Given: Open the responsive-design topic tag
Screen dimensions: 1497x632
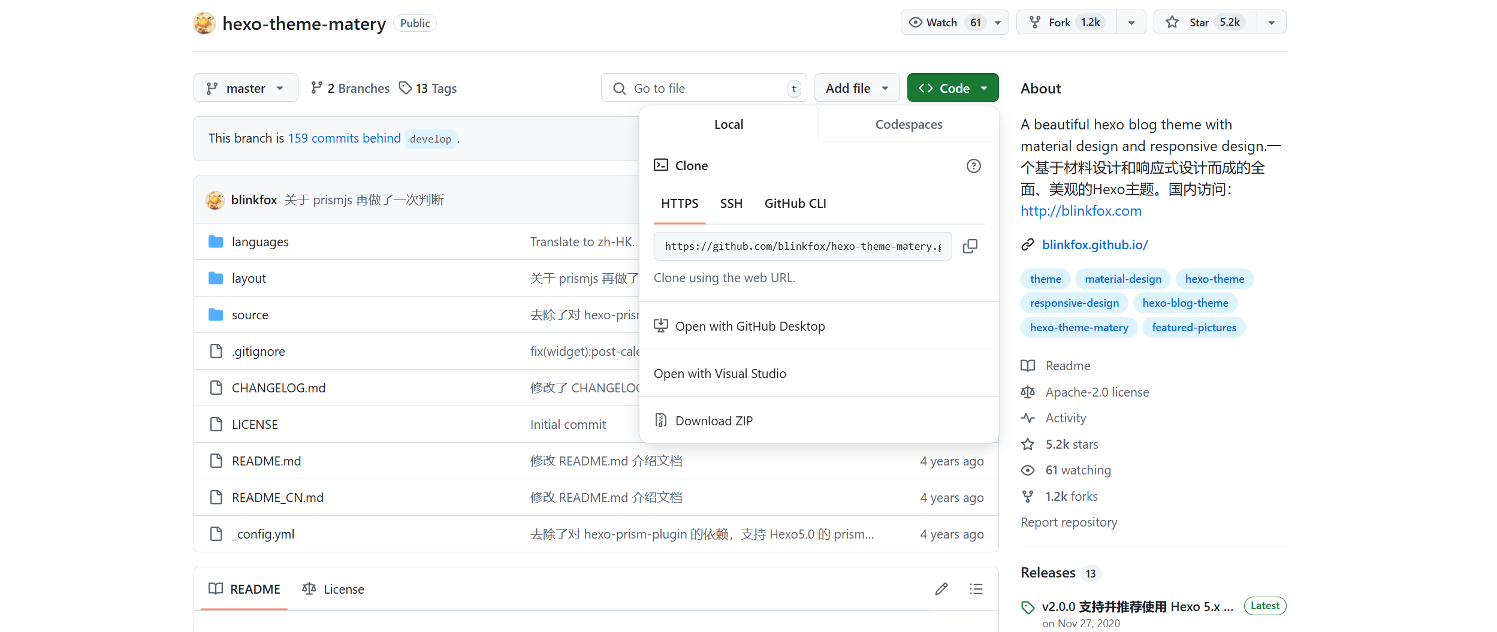Looking at the screenshot, I should pyautogui.click(x=1075, y=303).
